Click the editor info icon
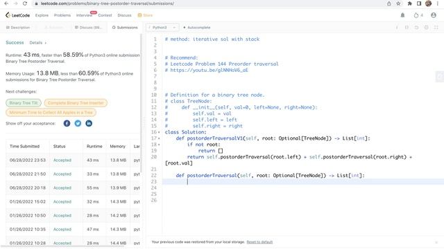This screenshot has height=249, width=444. 397,28
